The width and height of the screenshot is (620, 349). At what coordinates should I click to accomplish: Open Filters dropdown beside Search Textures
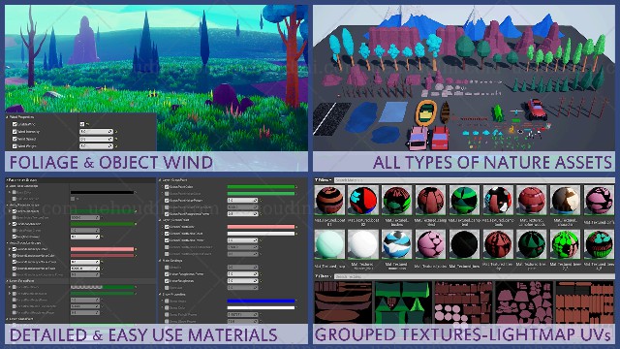coord(323,276)
